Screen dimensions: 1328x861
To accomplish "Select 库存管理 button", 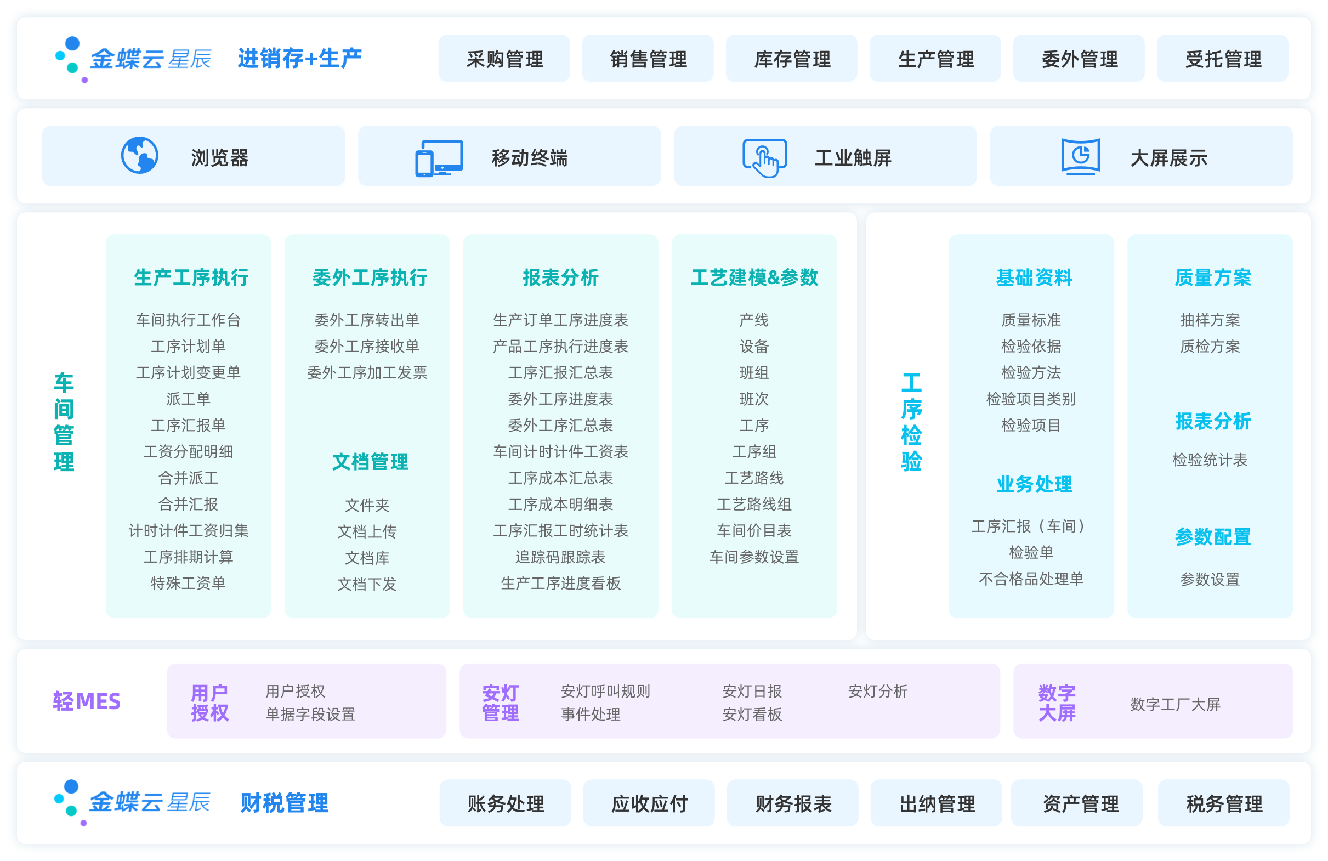I will point(792,59).
